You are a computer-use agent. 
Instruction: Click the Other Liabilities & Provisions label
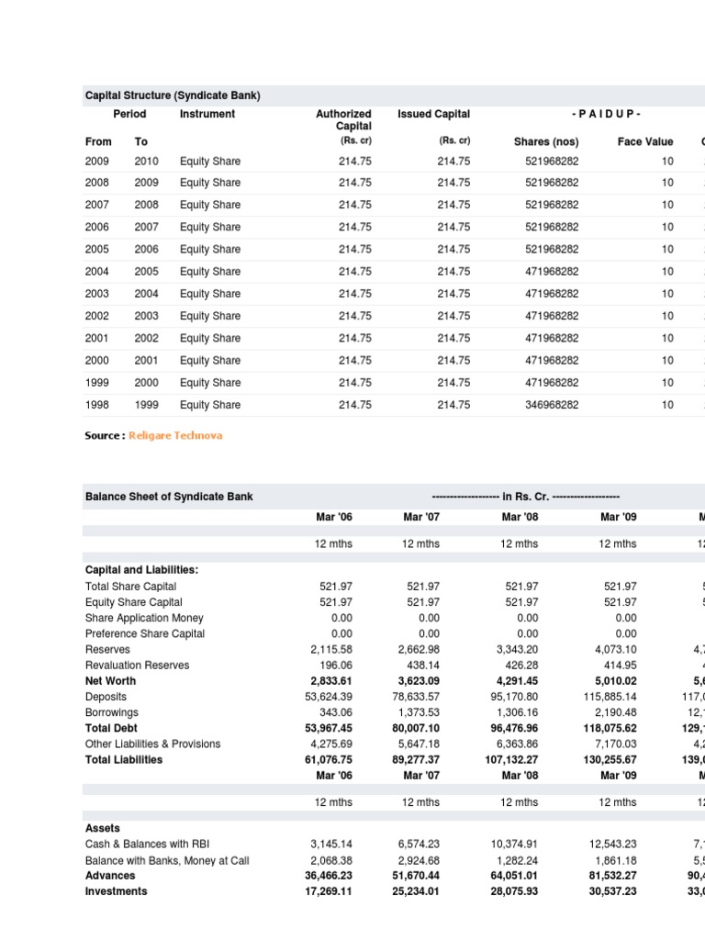(x=152, y=744)
